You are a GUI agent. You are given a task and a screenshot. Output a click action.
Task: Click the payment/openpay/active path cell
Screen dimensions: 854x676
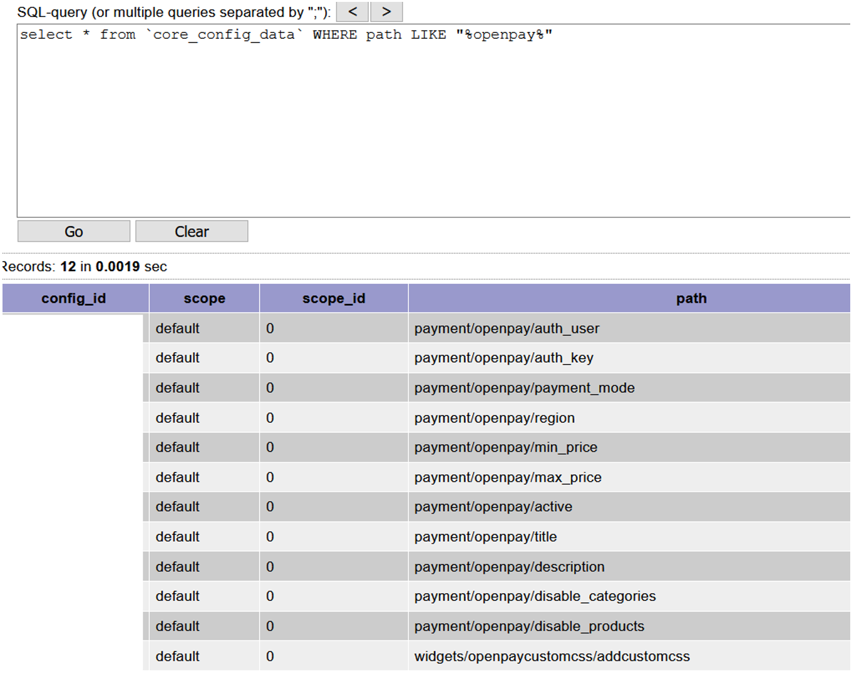(493, 506)
